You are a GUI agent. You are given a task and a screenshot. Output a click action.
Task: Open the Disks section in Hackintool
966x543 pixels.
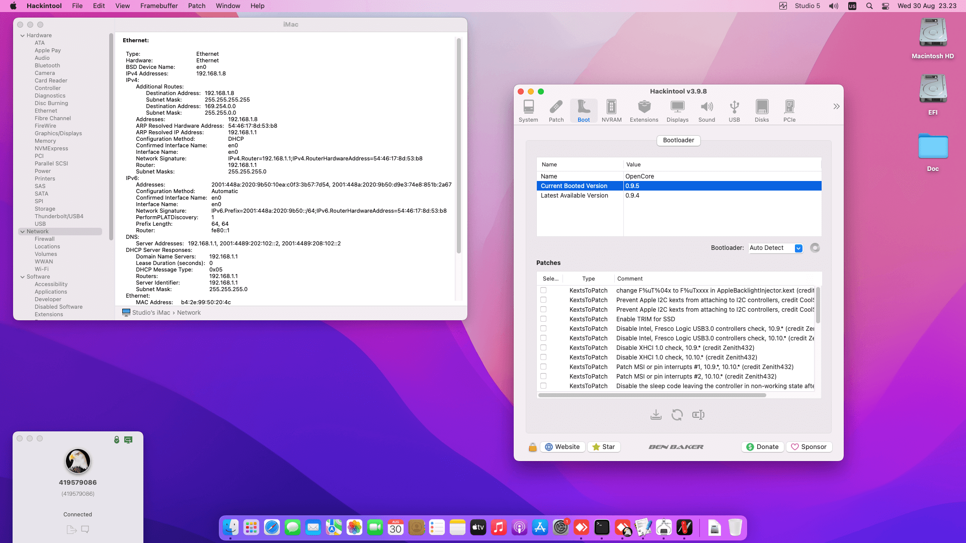pos(762,111)
